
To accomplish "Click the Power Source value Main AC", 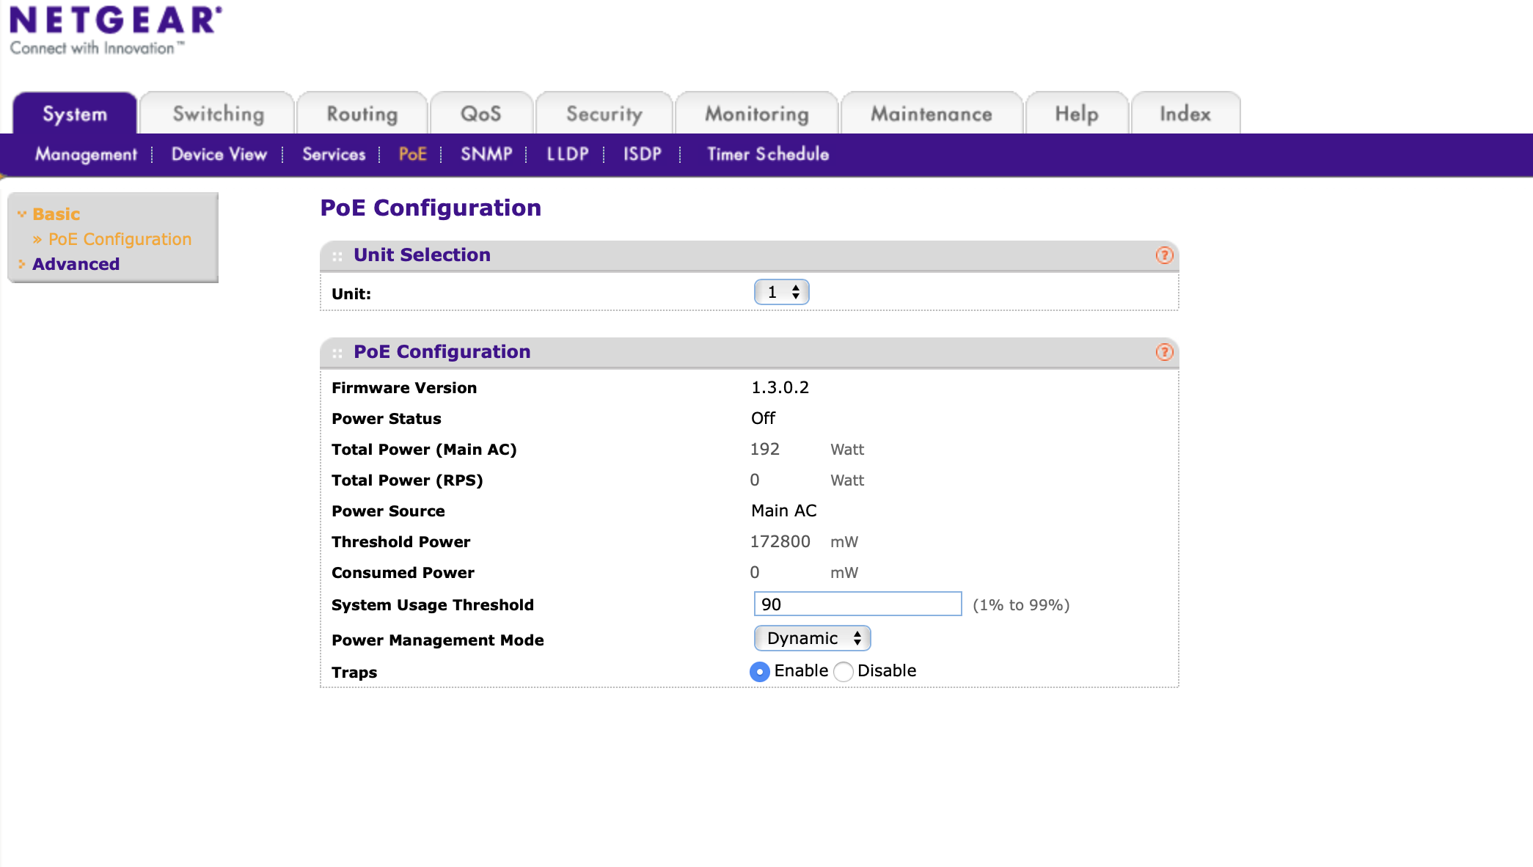I will (x=783, y=511).
